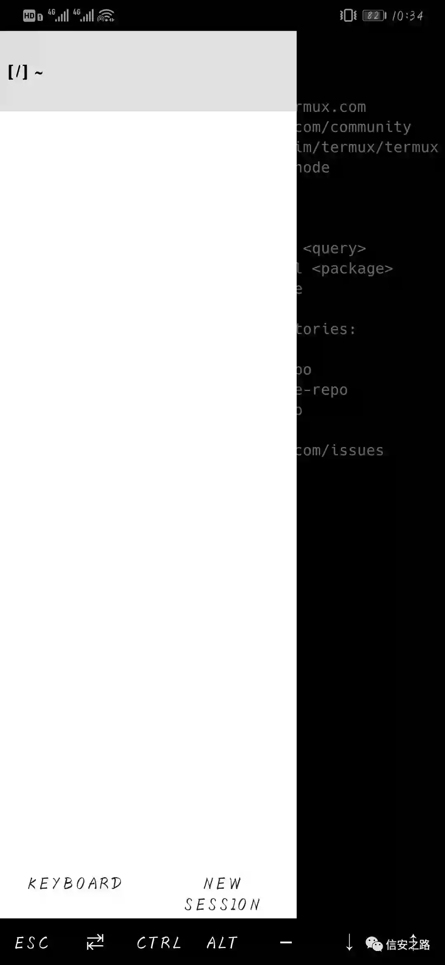Tap the ESC extra key
445x965 pixels.
[x=32, y=943]
